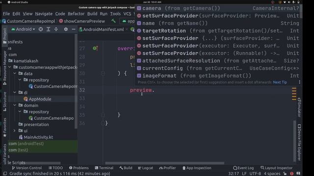The image size is (314, 176).
Task: Click the Collapse All icon in Project panel
Action: pyautogui.click(x=56, y=29)
